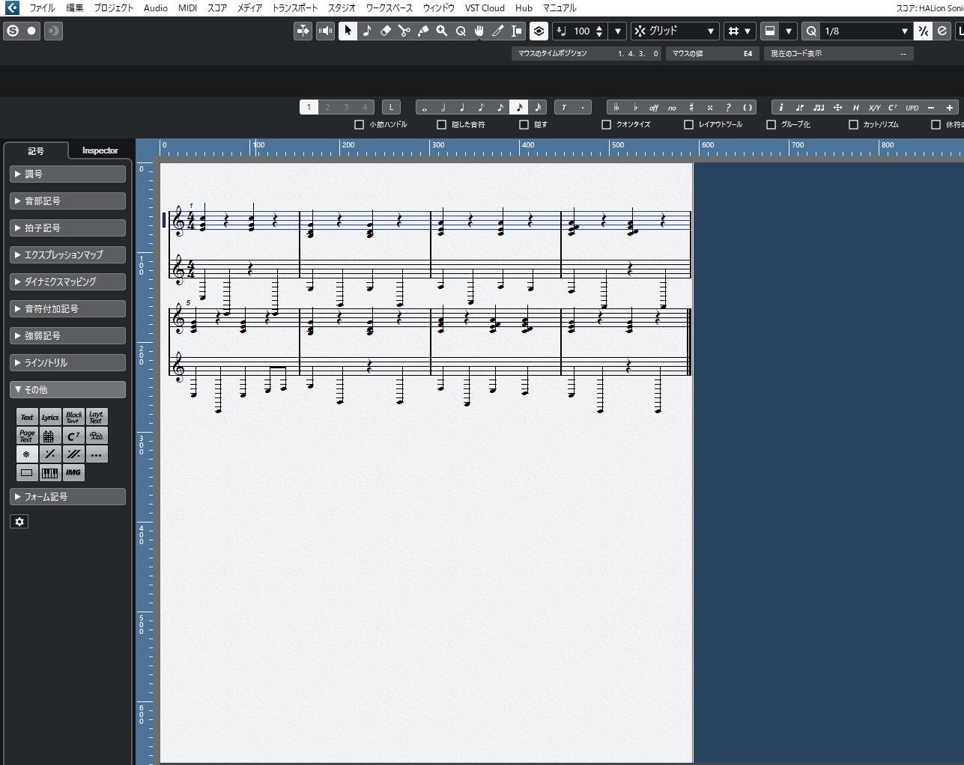Screen dimensions: 964x765
Task: Select the Erase tool in the toolbar
Action: [x=386, y=31]
